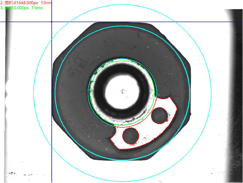Click the blue crosshair intersection point
Screen dimensions: 243x183
52,22
